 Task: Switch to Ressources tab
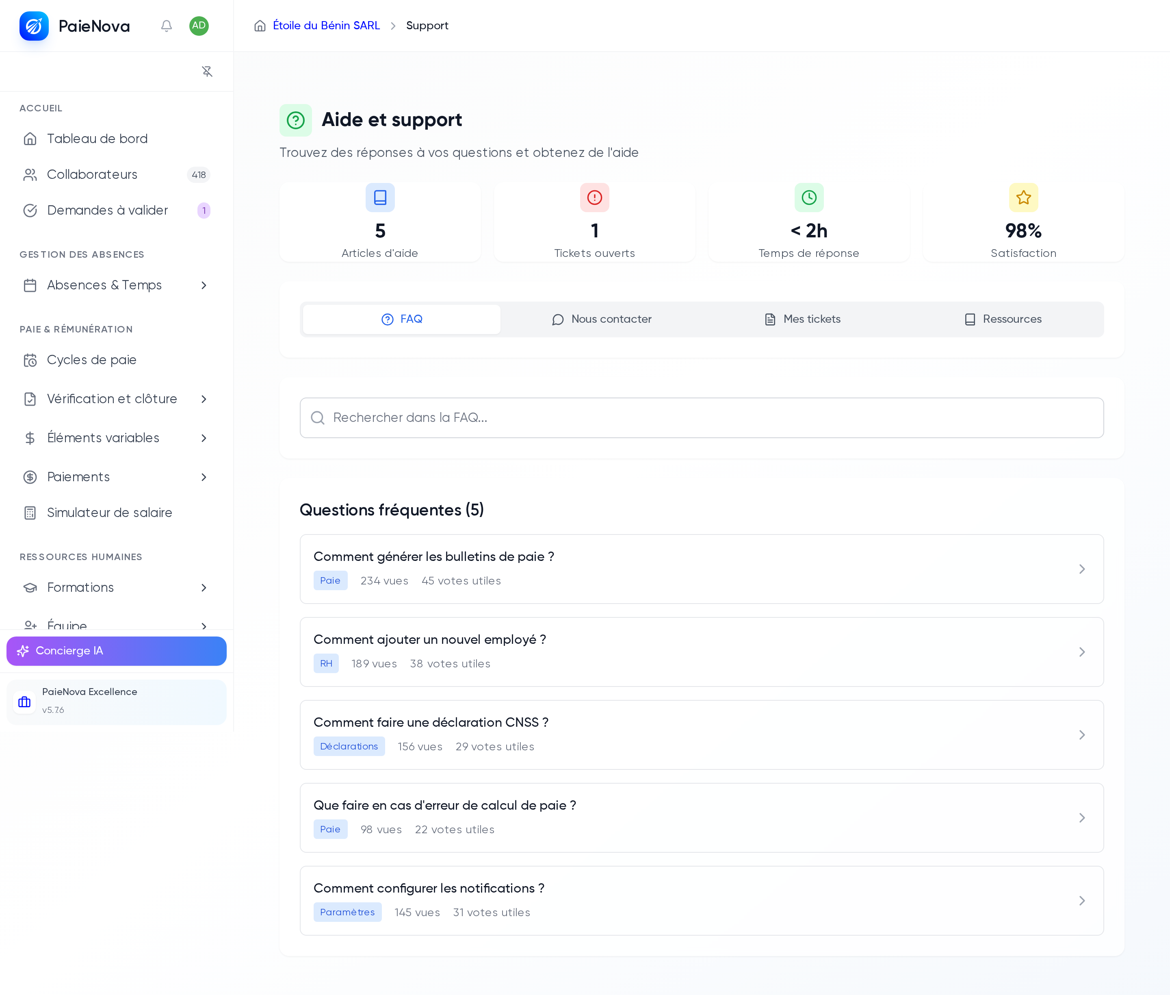click(x=1002, y=319)
